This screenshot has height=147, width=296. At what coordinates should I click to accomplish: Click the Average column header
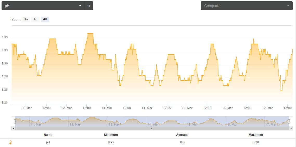point(182,135)
